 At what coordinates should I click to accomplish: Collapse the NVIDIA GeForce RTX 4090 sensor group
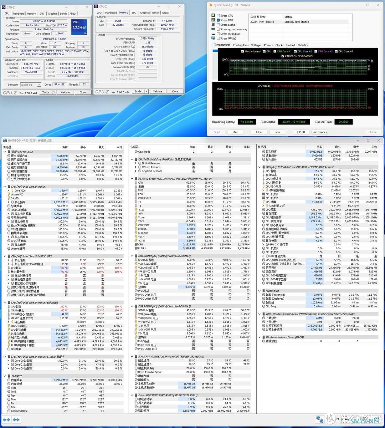(260, 167)
